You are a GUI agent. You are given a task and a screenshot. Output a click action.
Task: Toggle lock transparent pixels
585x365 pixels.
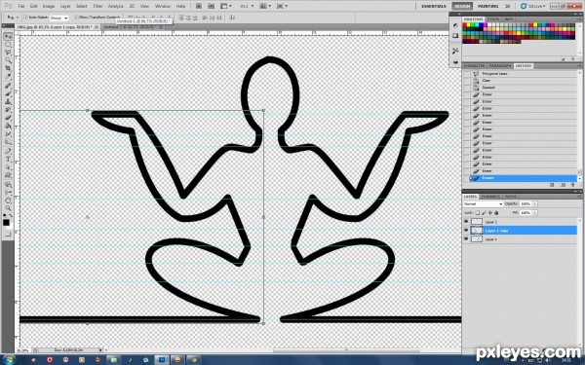tap(478, 212)
